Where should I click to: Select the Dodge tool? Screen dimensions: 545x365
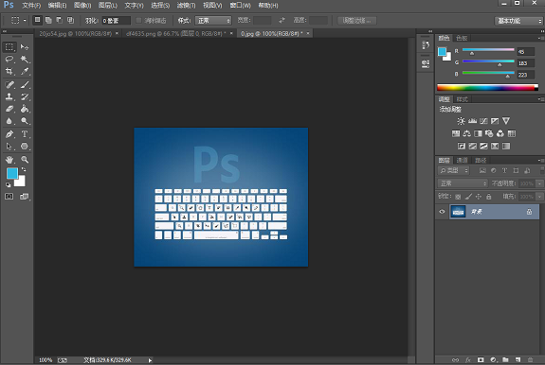25,121
